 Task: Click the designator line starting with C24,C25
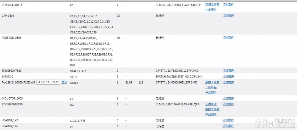coord(83,32)
